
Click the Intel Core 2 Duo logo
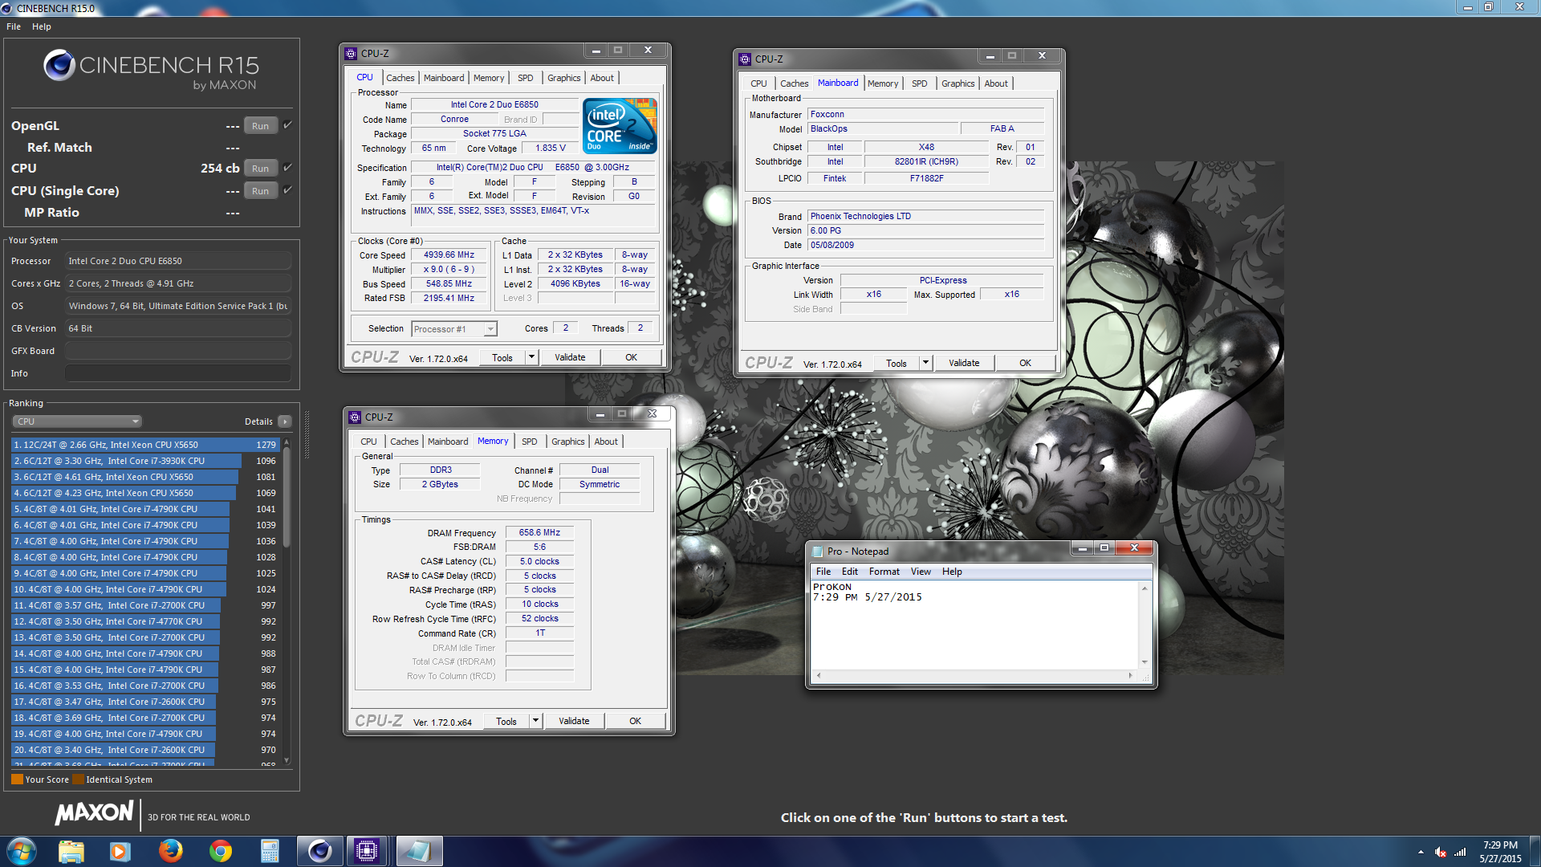(620, 126)
